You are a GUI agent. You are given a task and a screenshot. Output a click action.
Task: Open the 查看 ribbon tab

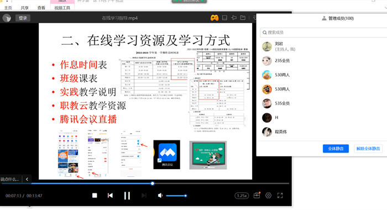click(x=41, y=8)
